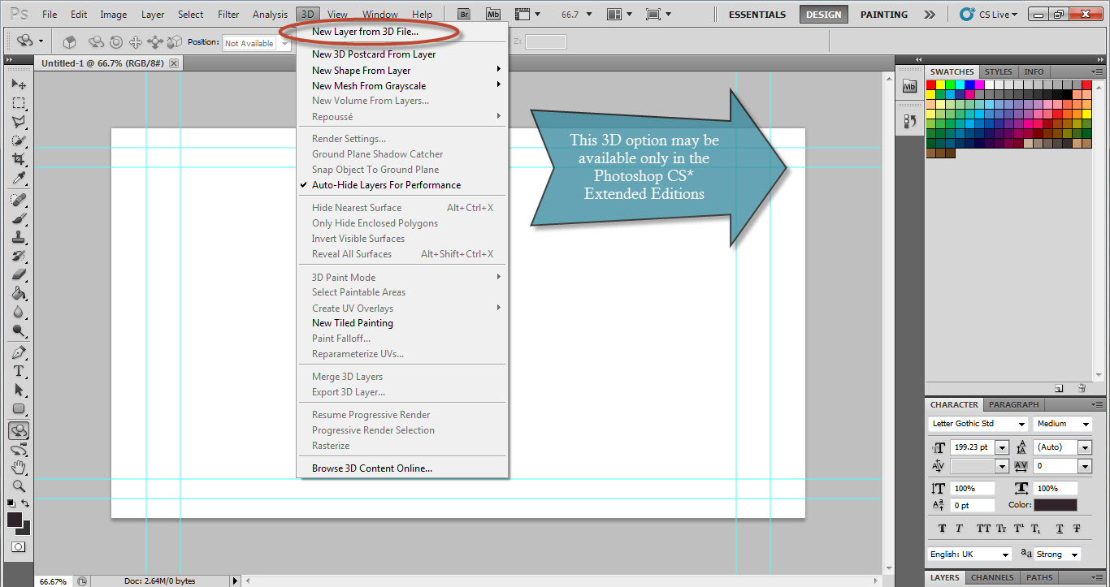Select the Clone Stamp tool

(18, 237)
